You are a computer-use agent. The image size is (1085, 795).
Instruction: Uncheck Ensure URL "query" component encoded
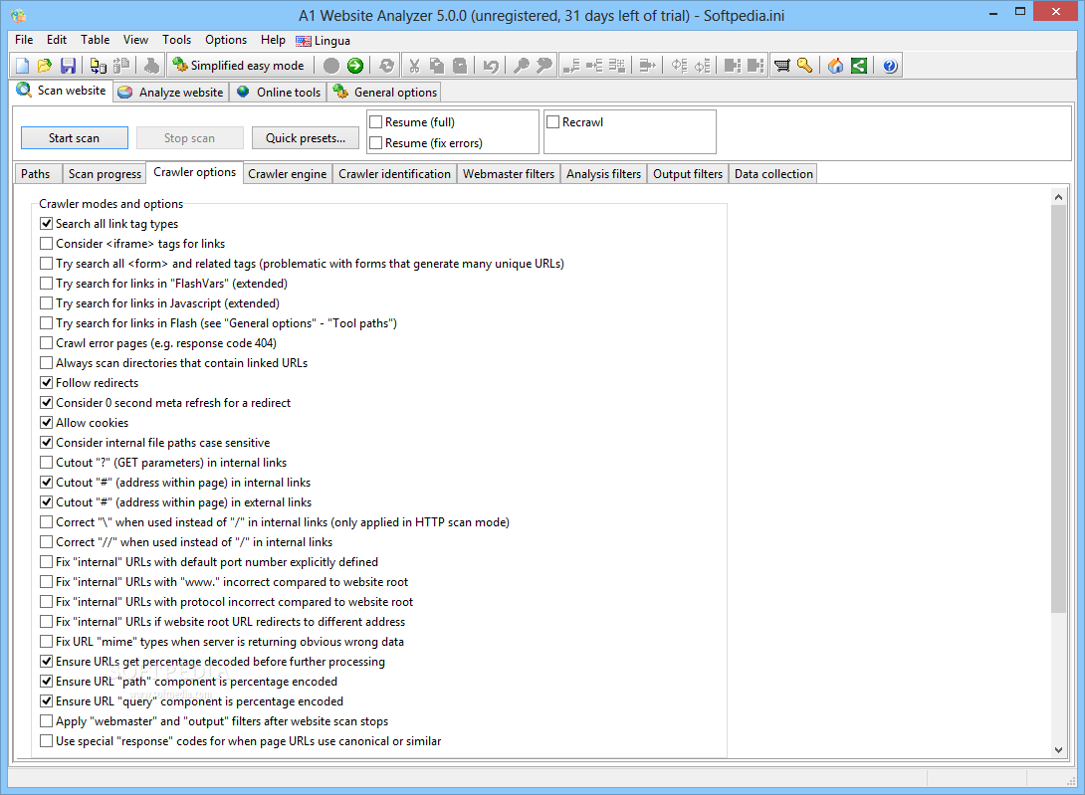[x=47, y=700]
